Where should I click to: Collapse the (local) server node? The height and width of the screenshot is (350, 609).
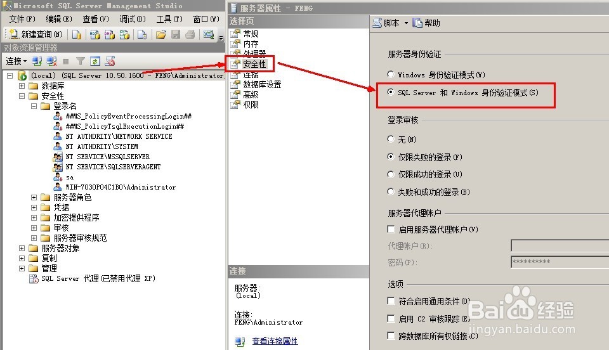pyautogui.click(x=10, y=75)
